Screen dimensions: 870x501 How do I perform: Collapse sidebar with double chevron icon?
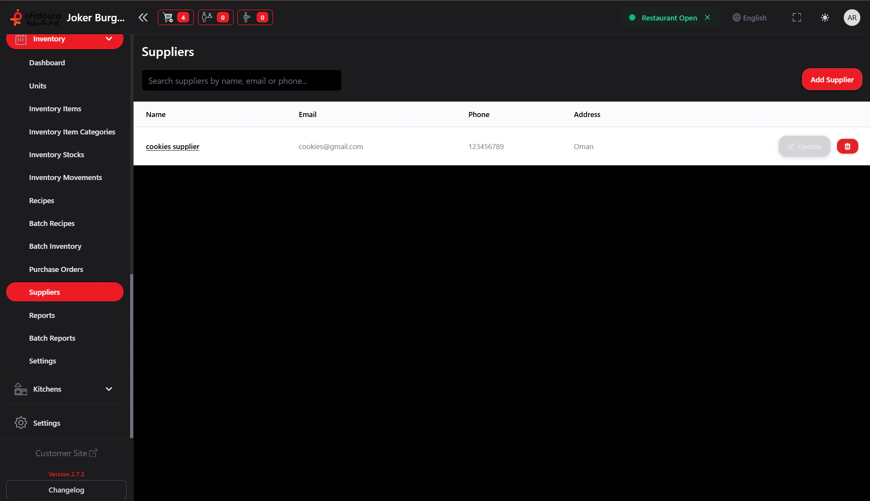coord(143,17)
